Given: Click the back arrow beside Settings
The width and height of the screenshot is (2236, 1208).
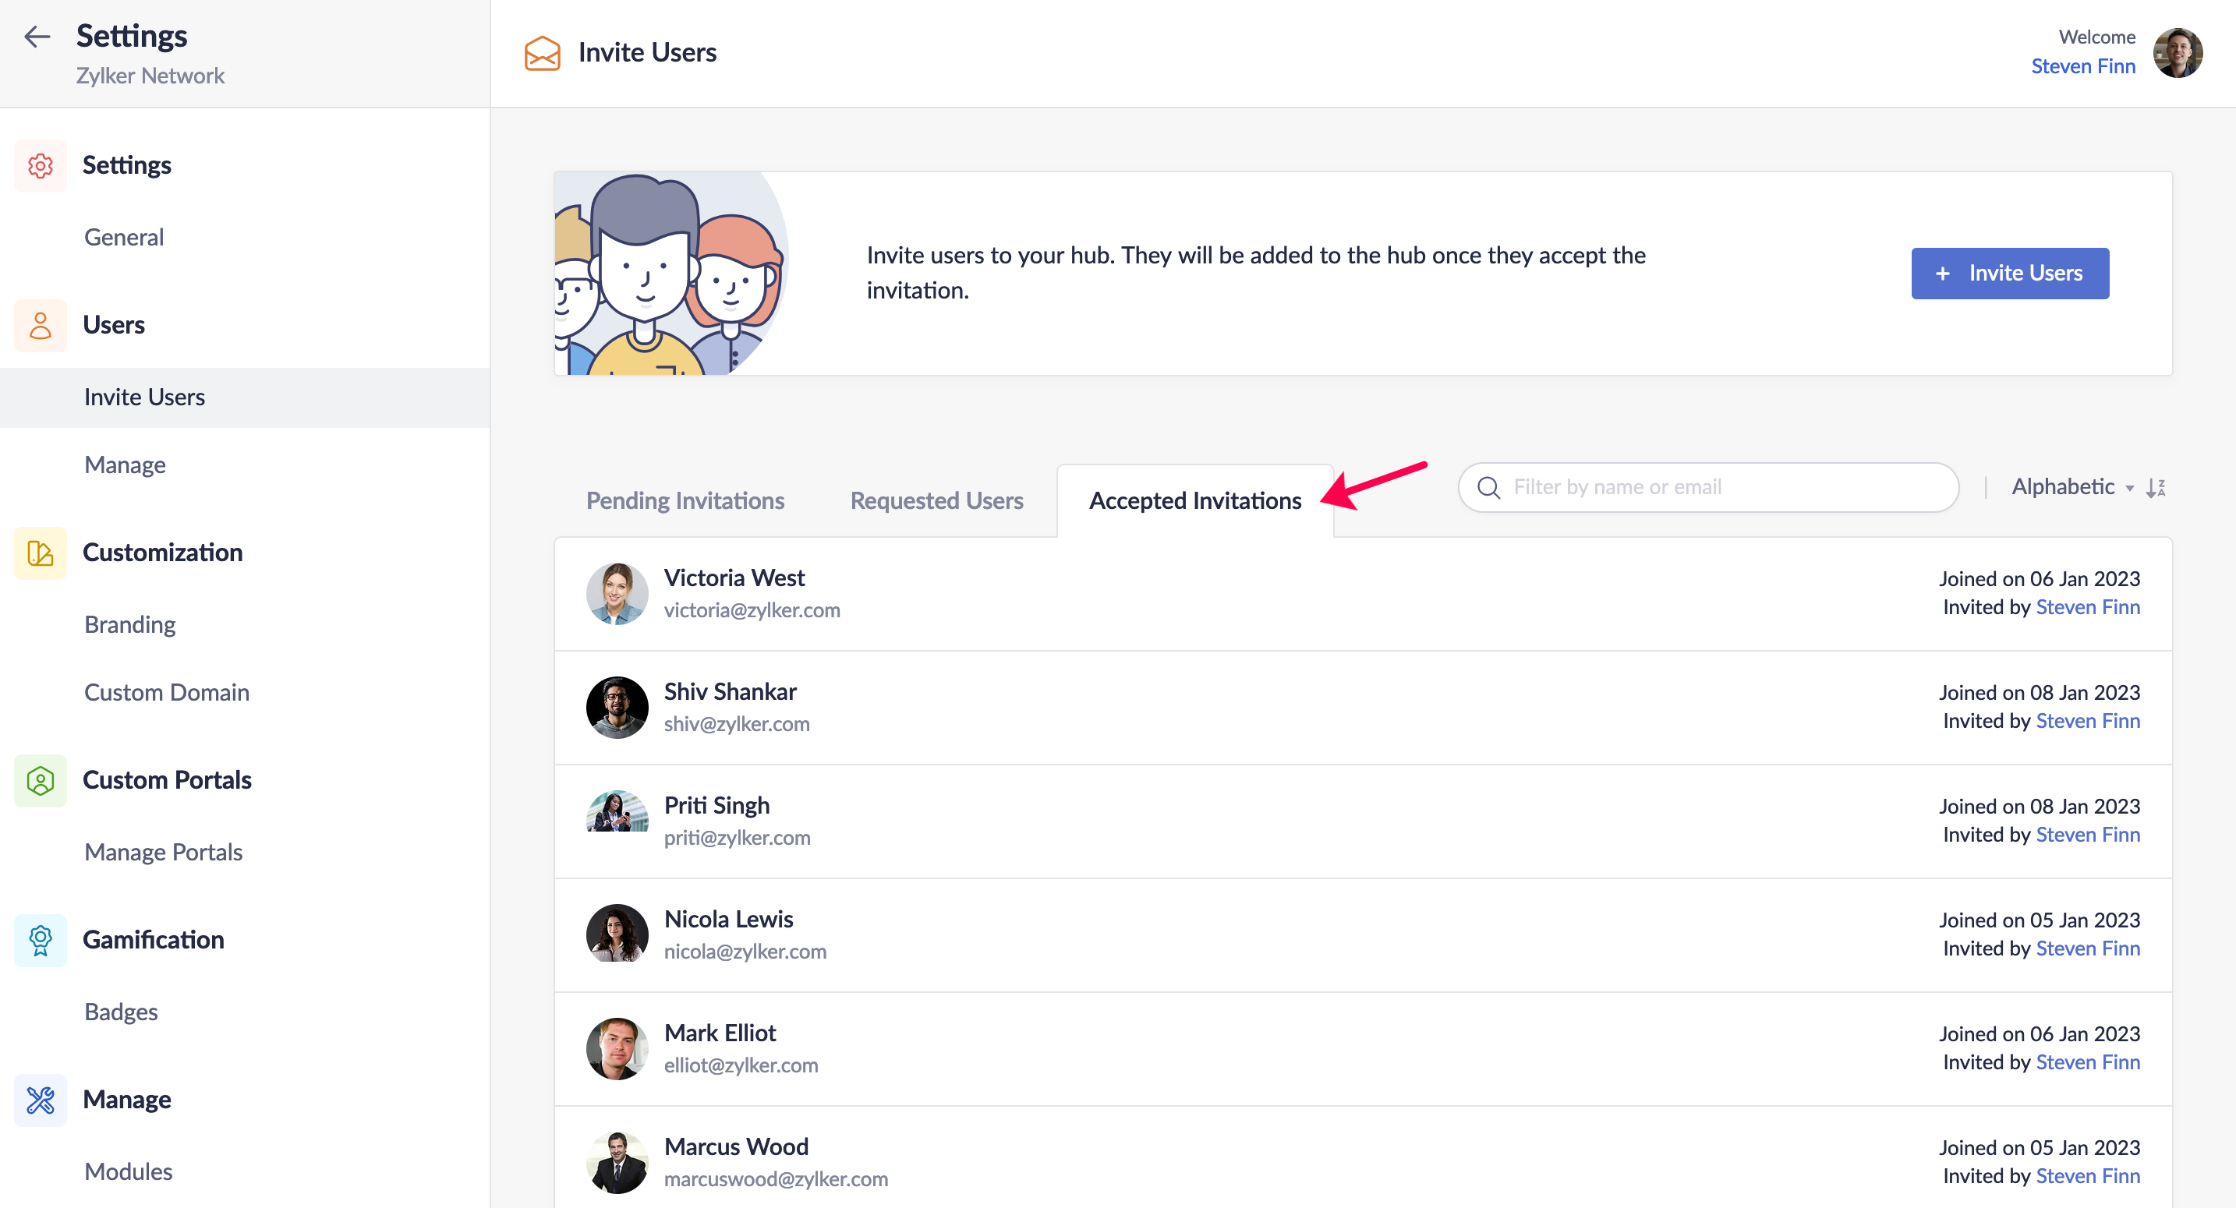Looking at the screenshot, I should click(x=37, y=37).
